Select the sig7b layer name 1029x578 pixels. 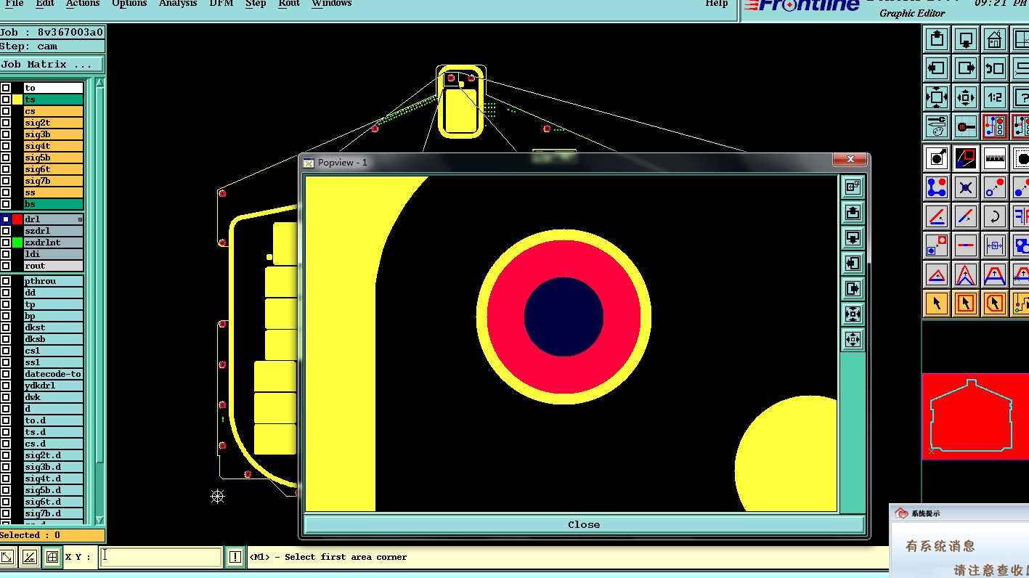[x=53, y=181]
